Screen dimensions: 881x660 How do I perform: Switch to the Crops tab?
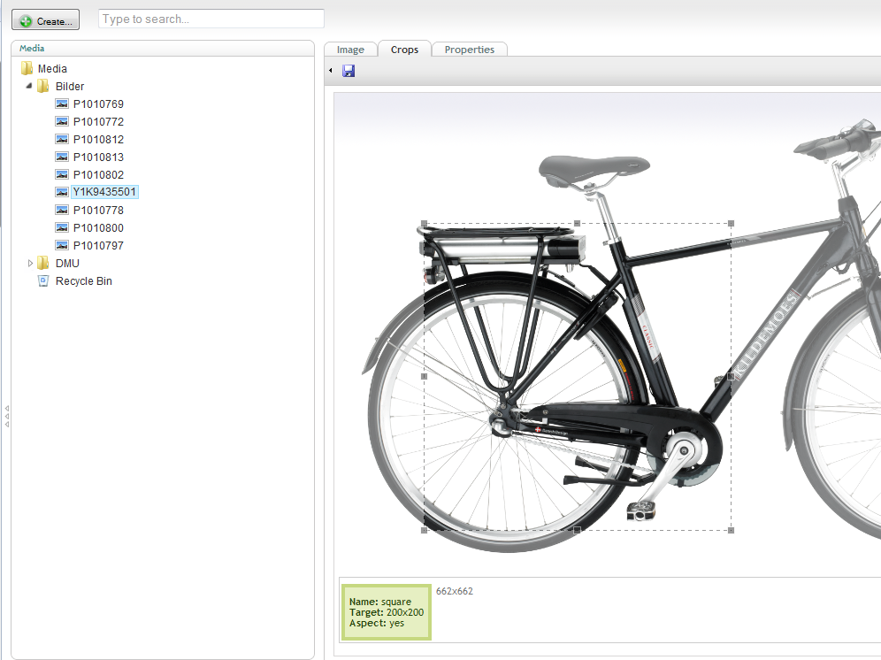(x=404, y=50)
